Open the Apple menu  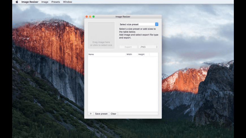tap(17, 2)
